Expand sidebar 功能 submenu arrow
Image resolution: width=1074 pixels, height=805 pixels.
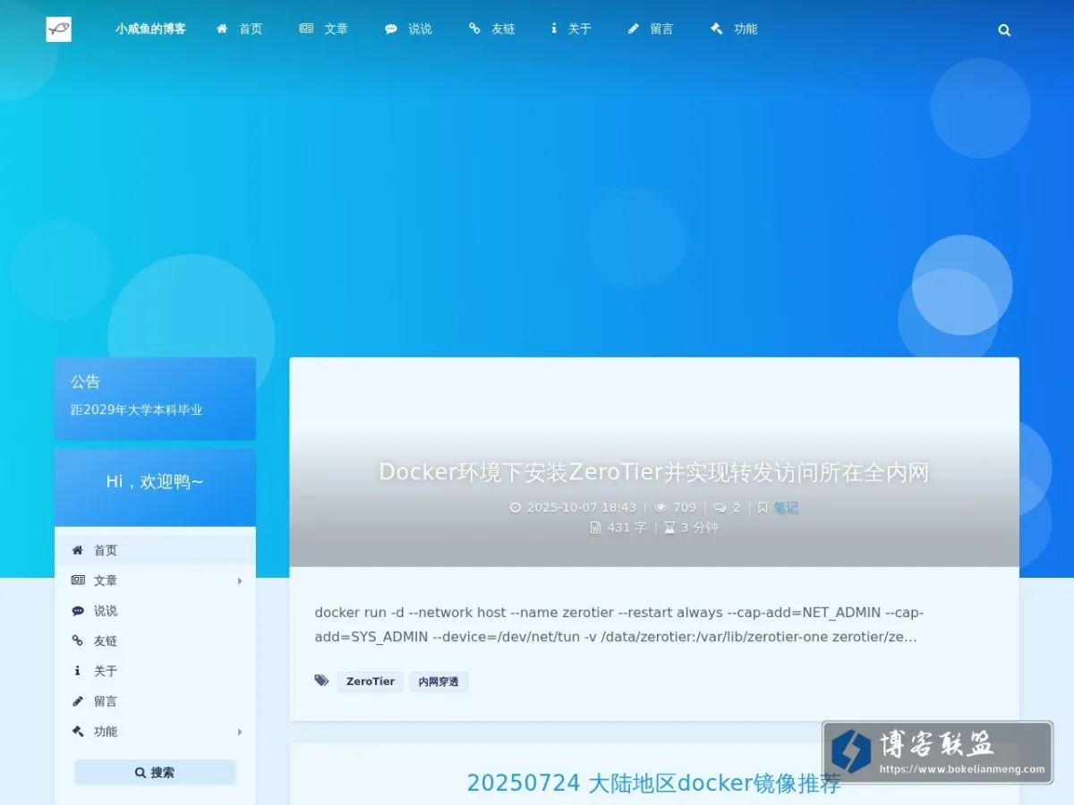[240, 732]
